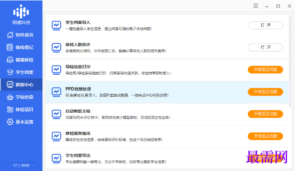Open the hamburger menu in title bar
The width and height of the screenshot is (296, 171).
tap(256, 6)
